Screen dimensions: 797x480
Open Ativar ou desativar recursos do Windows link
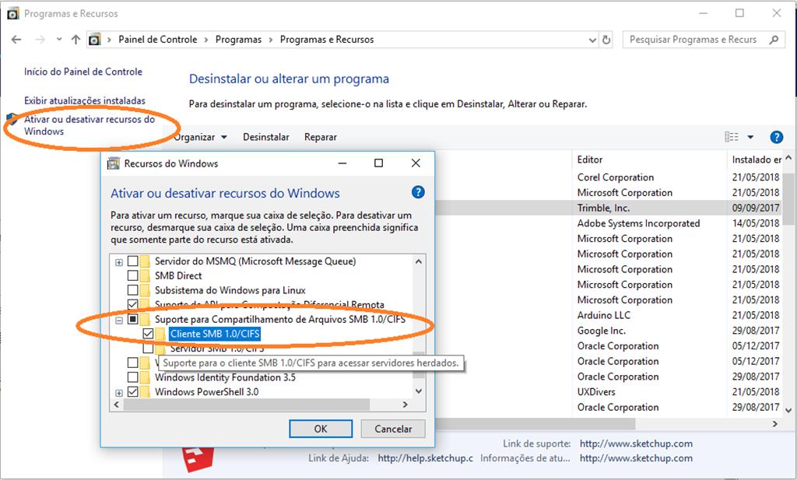coord(89,125)
